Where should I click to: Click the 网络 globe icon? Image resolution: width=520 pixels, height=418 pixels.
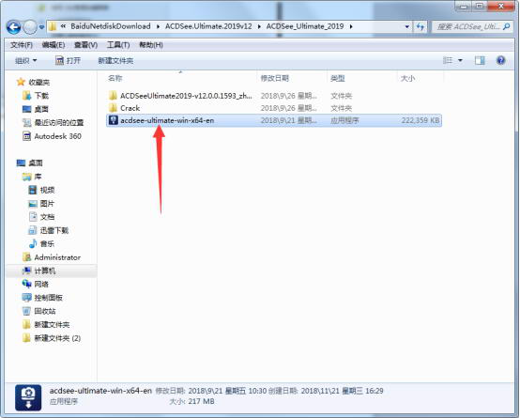(x=26, y=284)
